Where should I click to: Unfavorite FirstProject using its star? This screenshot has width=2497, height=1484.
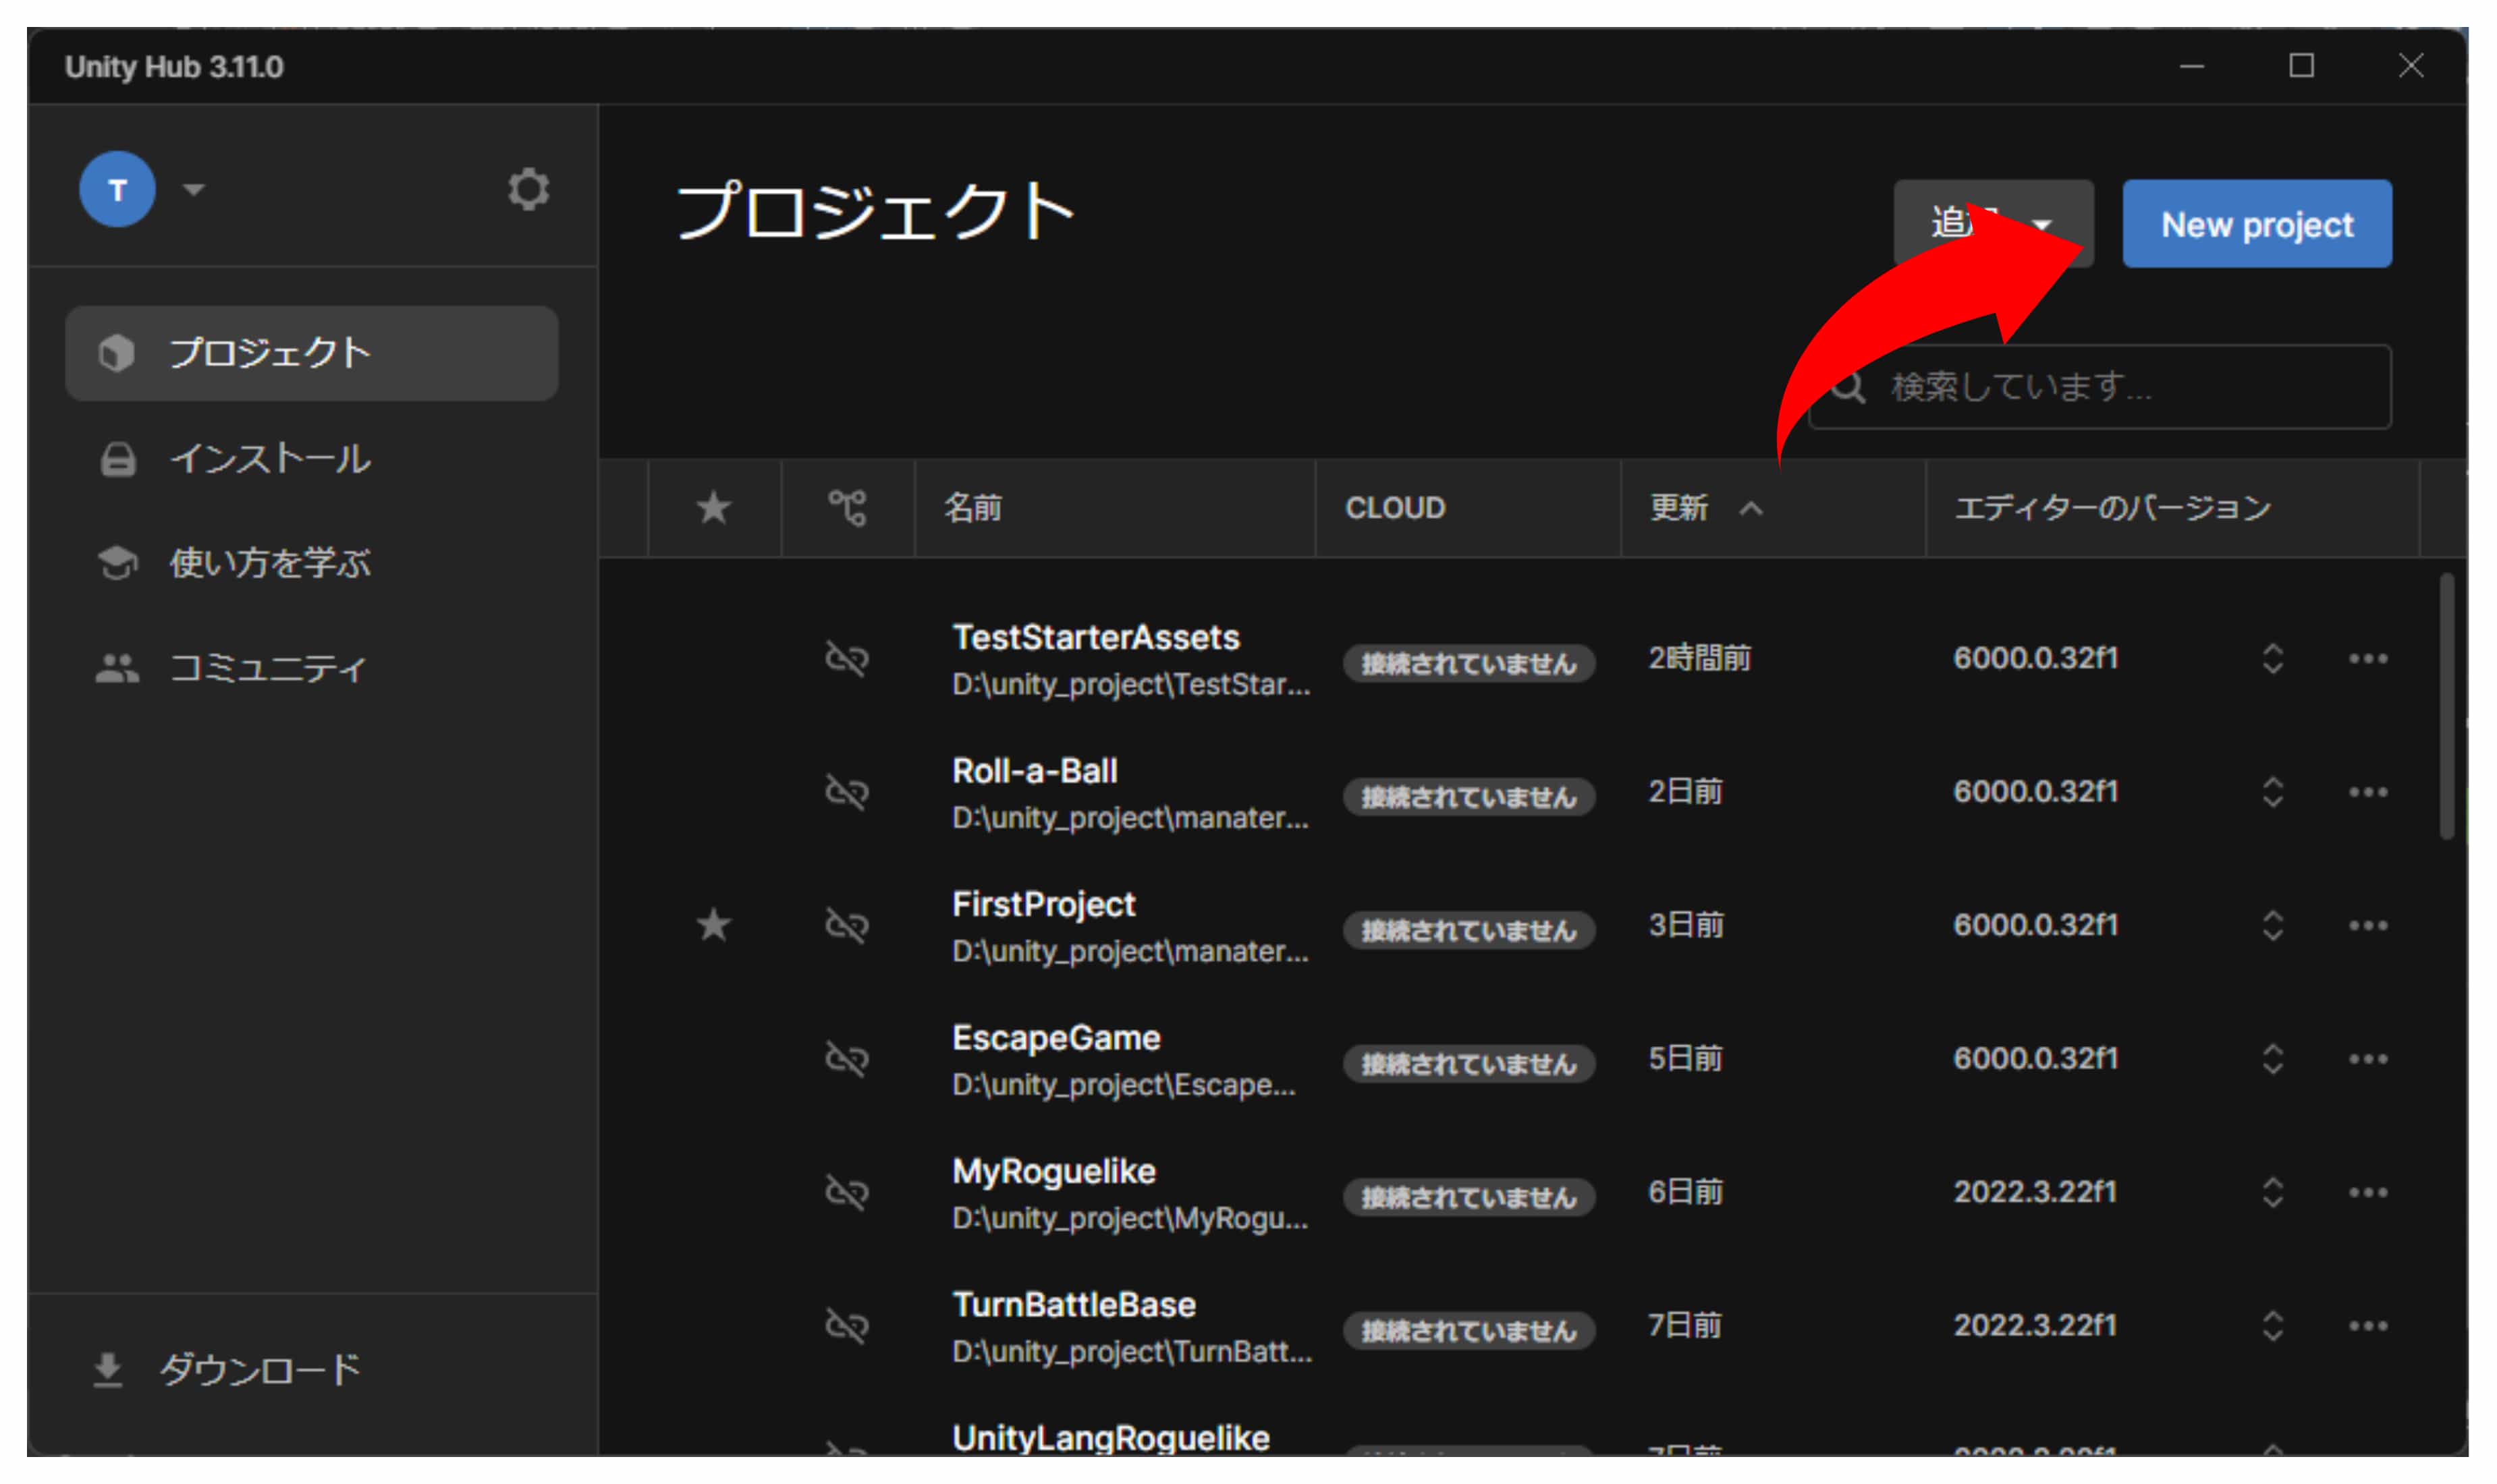(713, 925)
